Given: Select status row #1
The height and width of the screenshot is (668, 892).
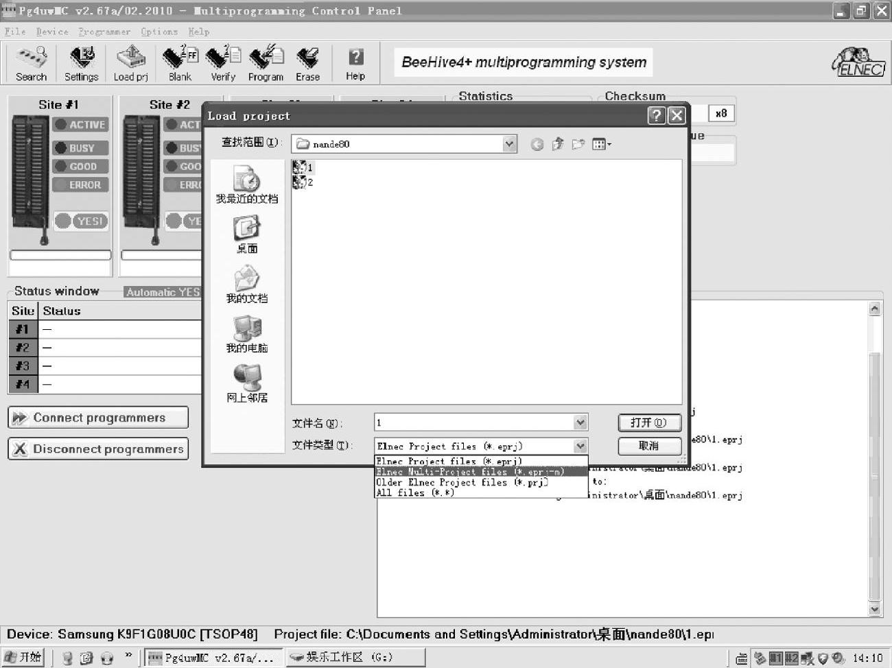Looking at the screenshot, I should tap(105, 329).
